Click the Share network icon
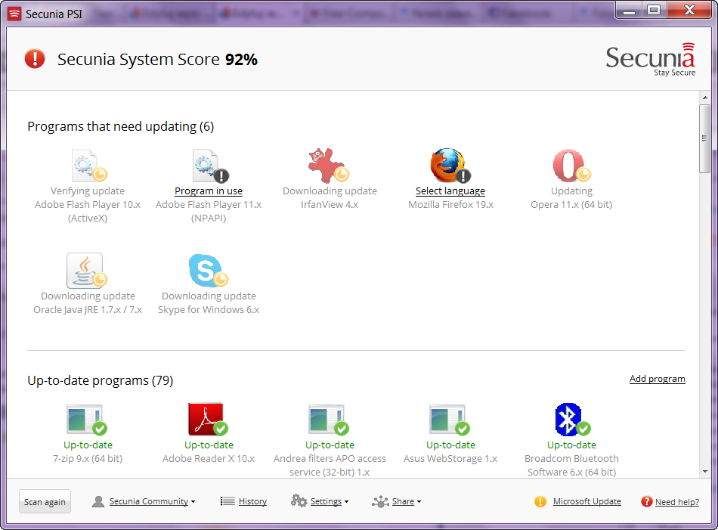The width and height of the screenshot is (718, 530). 380,501
